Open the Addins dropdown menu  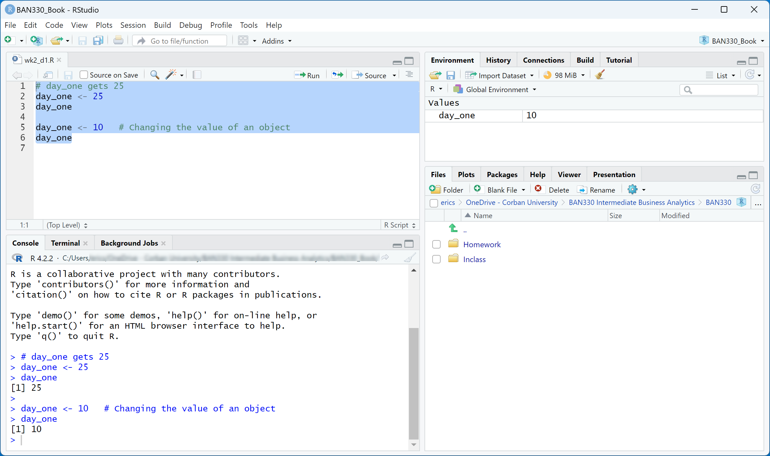(277, 41)
